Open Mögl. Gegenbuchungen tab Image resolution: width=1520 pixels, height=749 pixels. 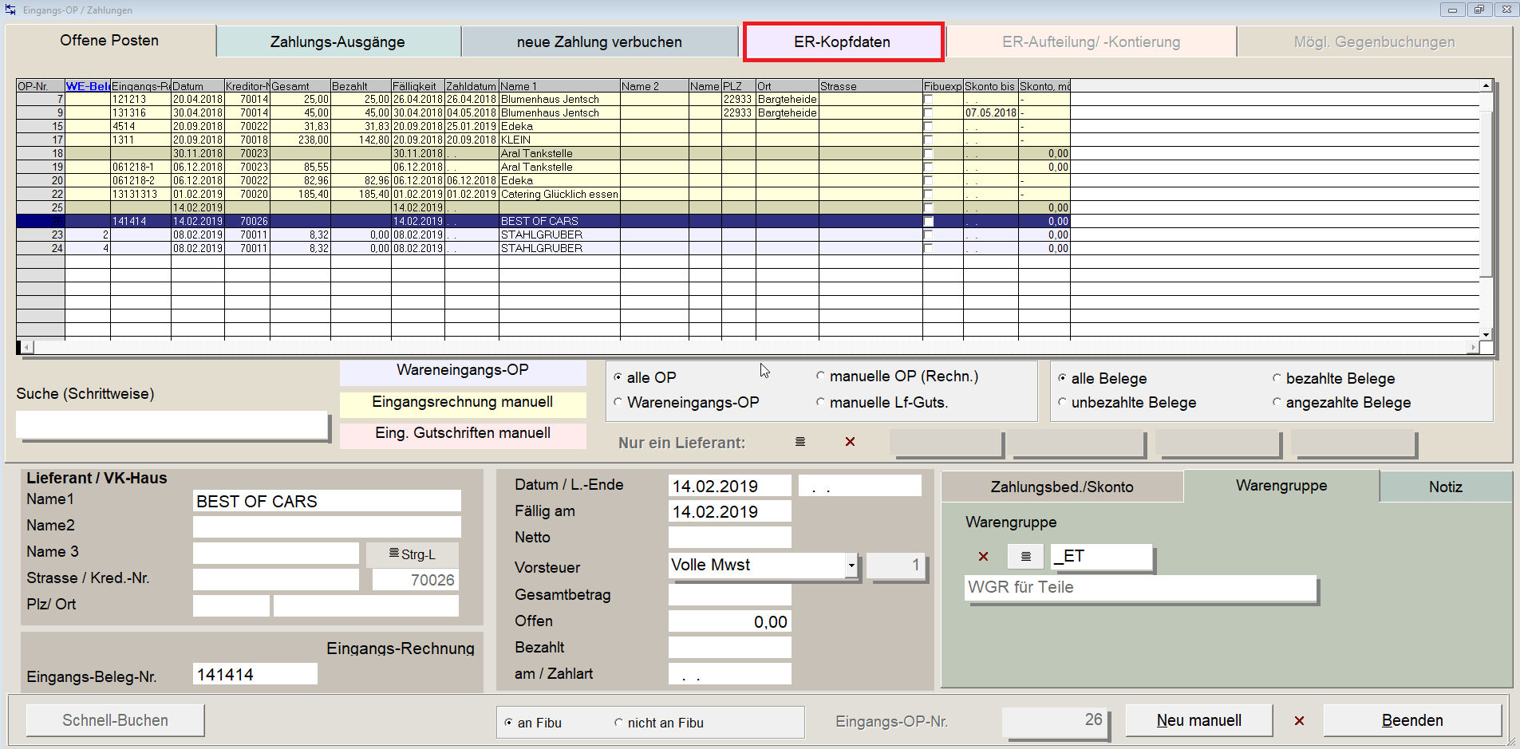pos(1374,41)
